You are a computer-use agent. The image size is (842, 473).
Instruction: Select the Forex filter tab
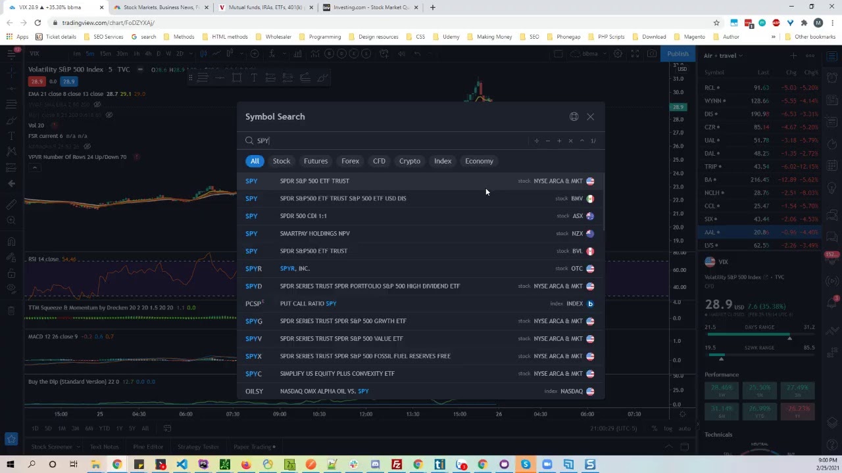[x=350, y=161]
